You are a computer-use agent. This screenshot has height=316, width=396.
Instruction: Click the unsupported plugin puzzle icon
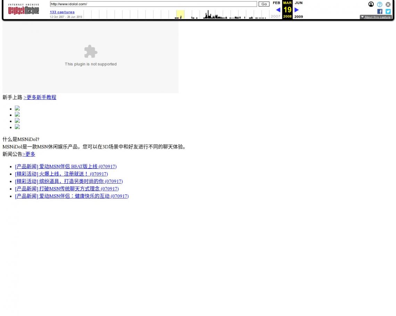point(91,51)
